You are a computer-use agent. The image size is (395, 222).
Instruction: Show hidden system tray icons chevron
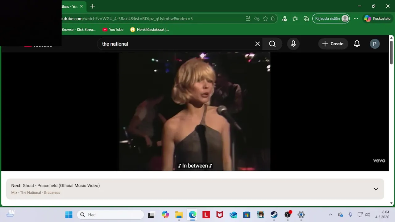tap(331, 215)
